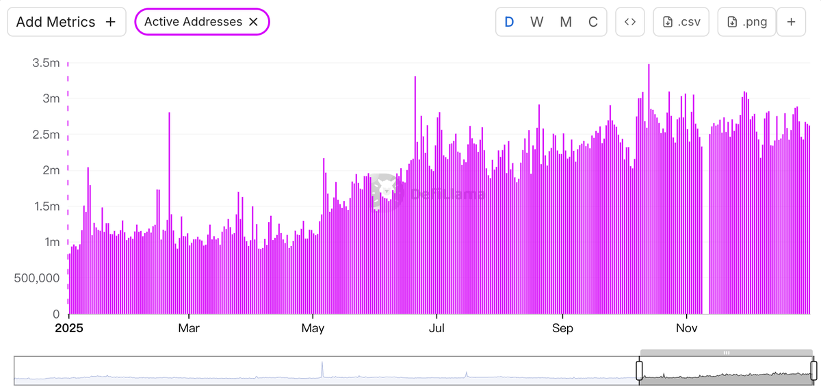
Task: Click the DefiLlama watermark logo
Action: coord(385,192)
